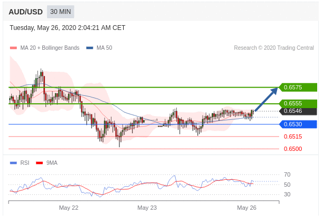Click the 0.6546 current price tag
This screenshot has height=221, width=322.
click(x=298, y=111)
